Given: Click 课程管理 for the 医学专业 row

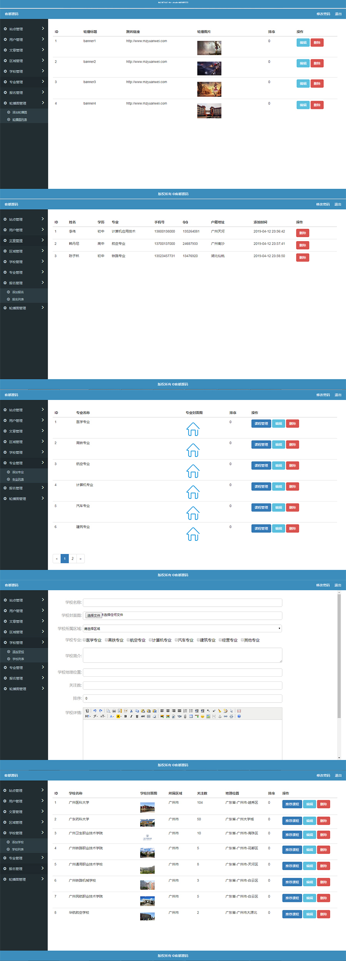Looking at the screenshot, I should tap(261, 424).
